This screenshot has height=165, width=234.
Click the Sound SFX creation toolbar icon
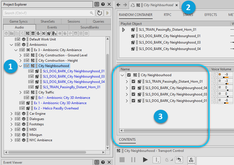click(49, 33)
